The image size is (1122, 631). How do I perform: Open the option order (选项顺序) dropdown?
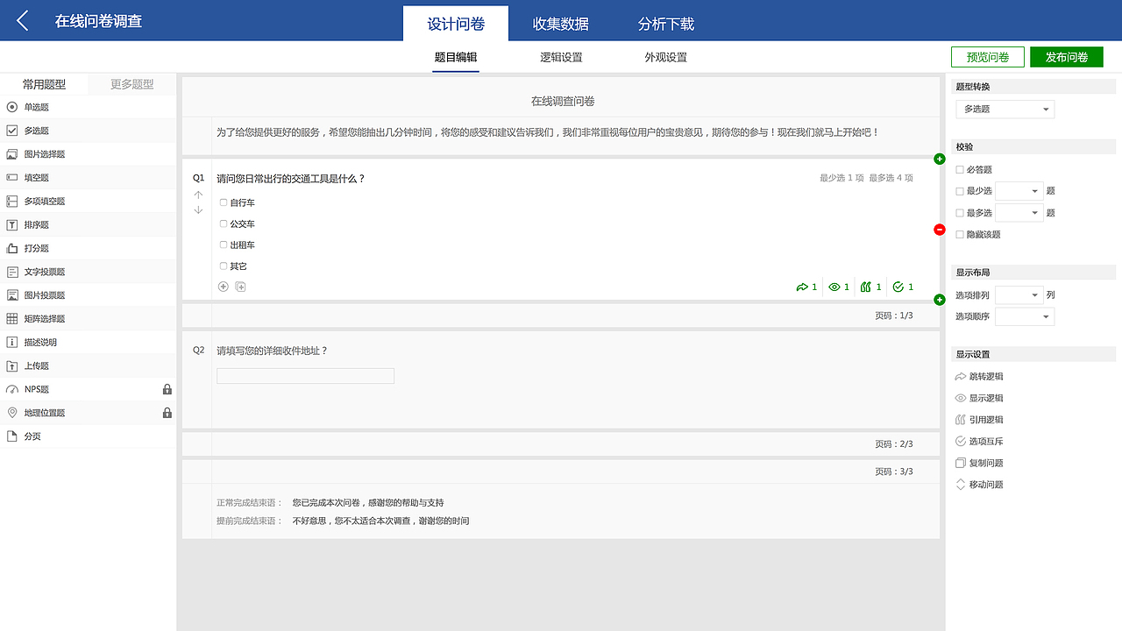[1024, 316]
